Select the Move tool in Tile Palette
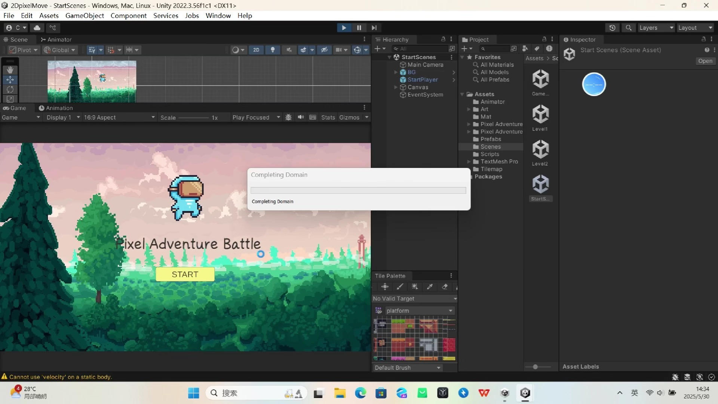 click(385, 287)
